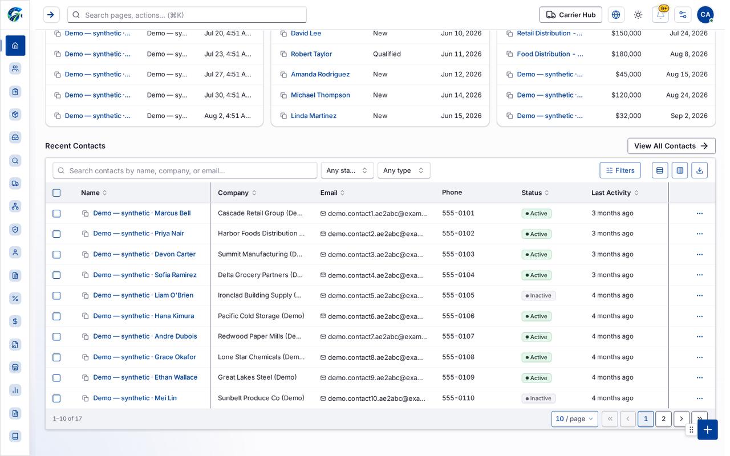The image size is (730, 456).
Task: Click View All Contacts button
Action: point(671,146)
